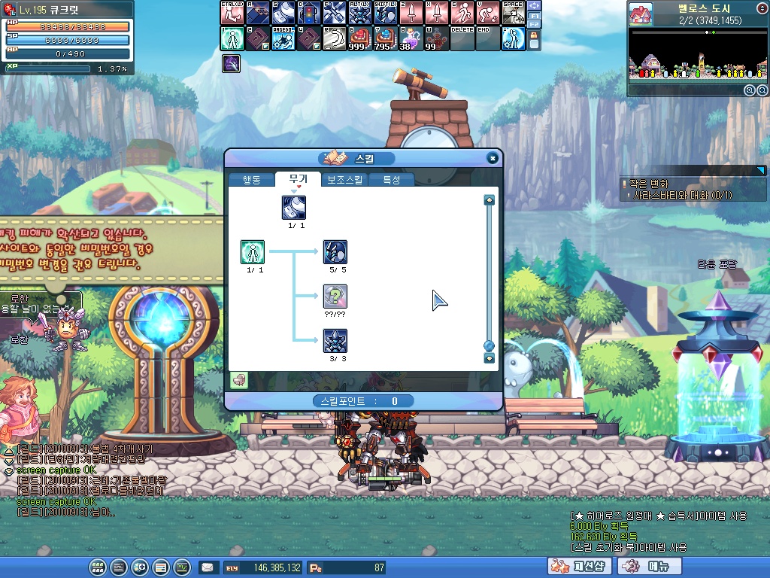
Task: Use the PAGEDOWN skill slot
Action: pos(283,38)
